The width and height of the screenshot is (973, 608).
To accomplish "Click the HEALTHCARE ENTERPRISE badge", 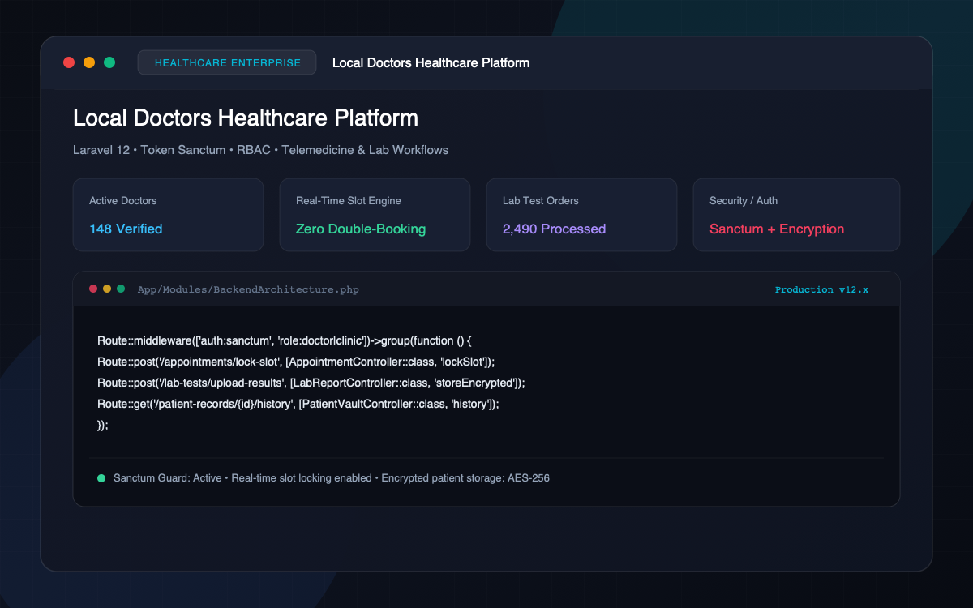I will [x=227, y=62].
